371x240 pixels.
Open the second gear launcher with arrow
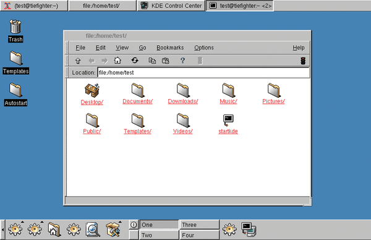[x=35, y=229]
